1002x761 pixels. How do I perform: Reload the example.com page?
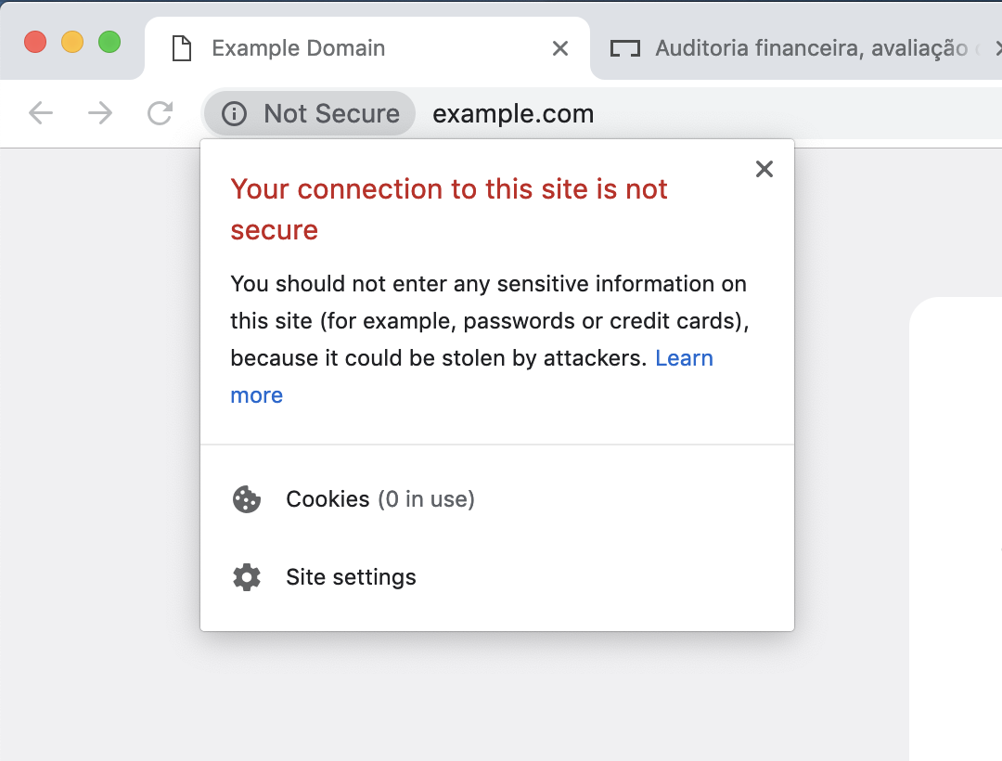point(160,113)
